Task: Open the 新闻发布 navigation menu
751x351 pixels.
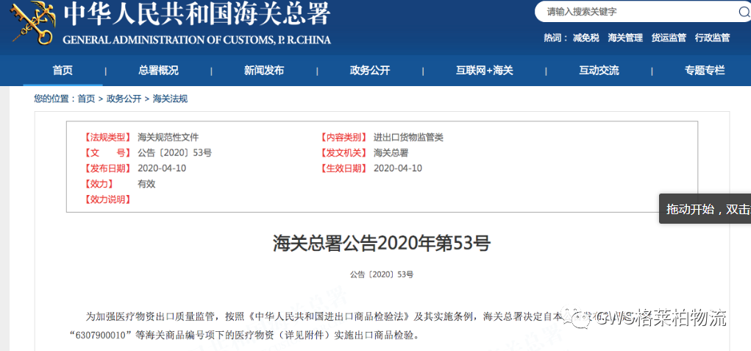Action: click(x=264, y=71)
